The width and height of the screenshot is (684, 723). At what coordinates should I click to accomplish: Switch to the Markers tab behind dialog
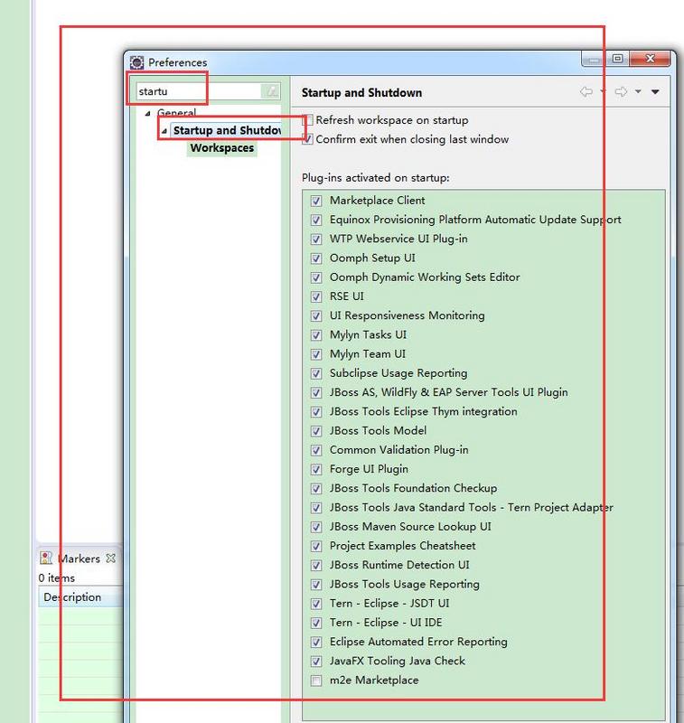coord(79,559)
